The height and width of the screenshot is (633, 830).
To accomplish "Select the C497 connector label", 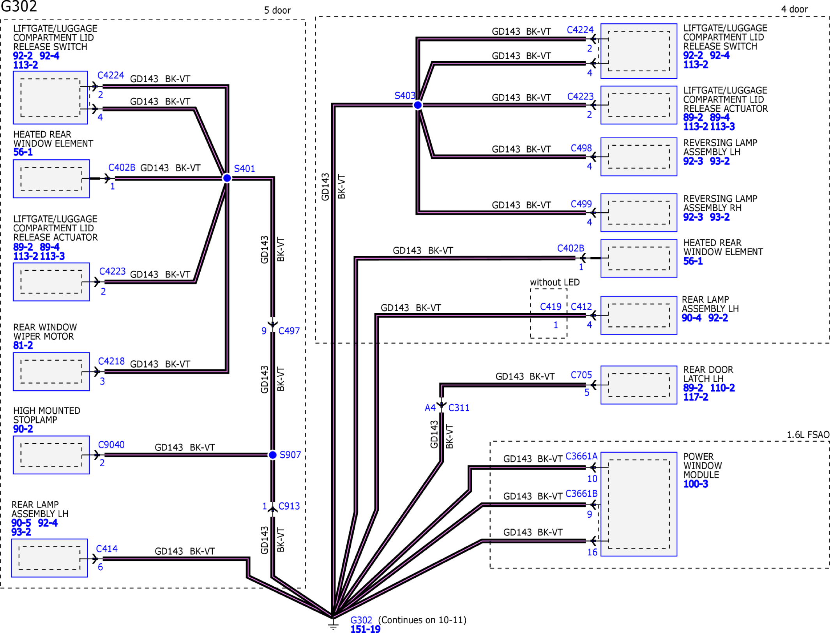I will tap(289, 331).
